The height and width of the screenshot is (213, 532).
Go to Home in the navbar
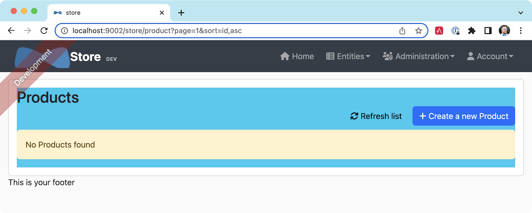297,56
